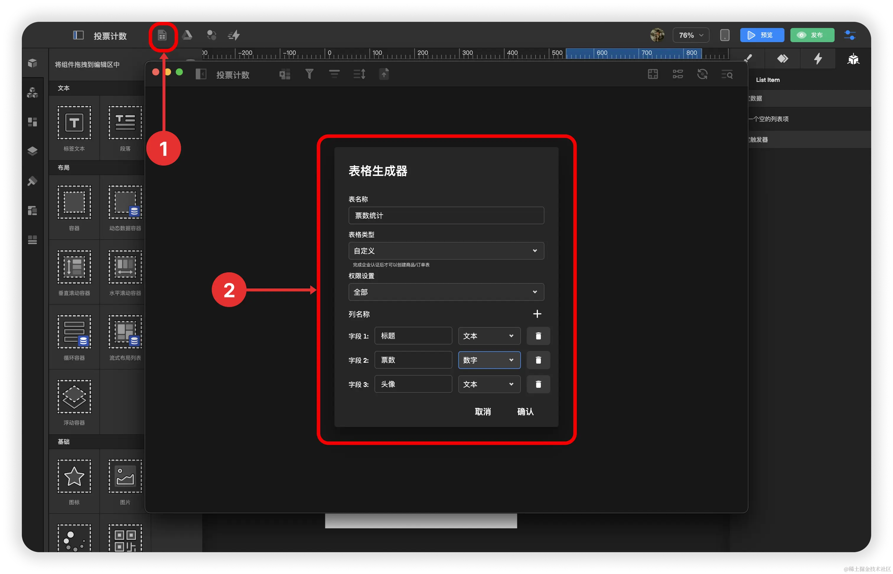
Task: Open the 76% zoom level dropdown
Action: [x=690, y=35]
